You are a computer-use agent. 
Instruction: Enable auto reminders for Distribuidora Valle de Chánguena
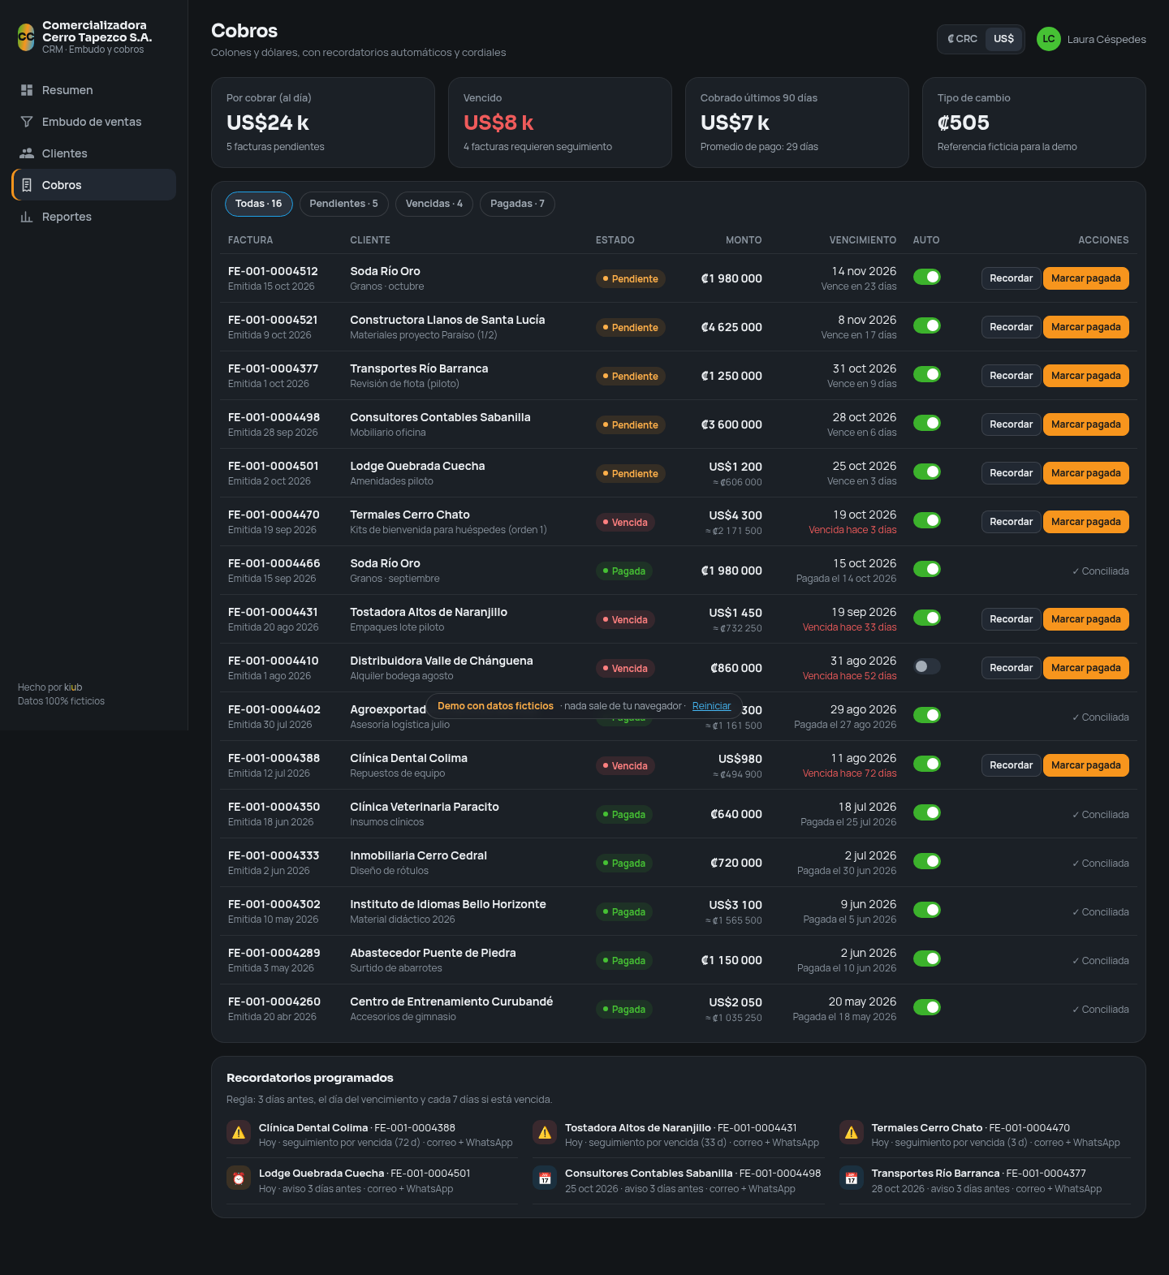pos(927,666)
